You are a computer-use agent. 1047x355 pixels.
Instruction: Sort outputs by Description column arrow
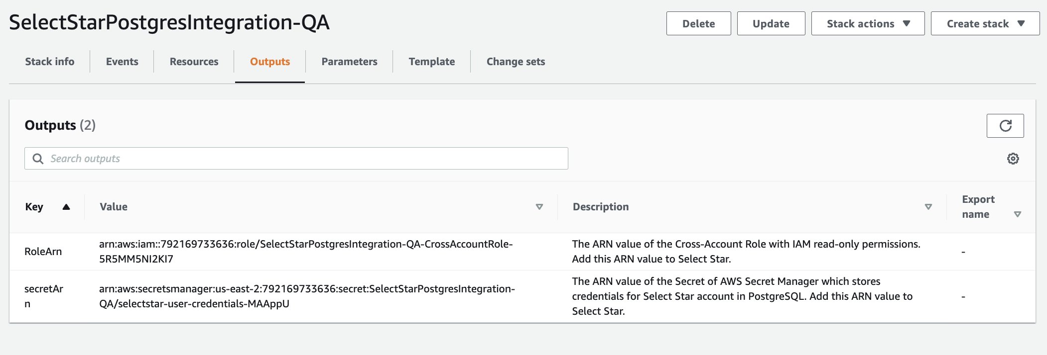(x=928, y=207)
